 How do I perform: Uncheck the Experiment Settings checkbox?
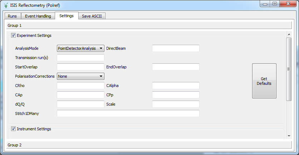coord(14,35)
